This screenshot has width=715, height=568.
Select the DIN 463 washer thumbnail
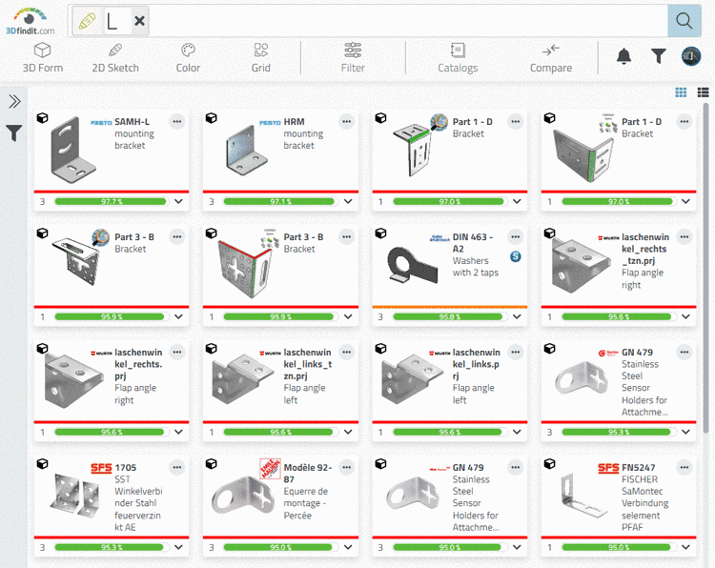[x=414, y=265]
